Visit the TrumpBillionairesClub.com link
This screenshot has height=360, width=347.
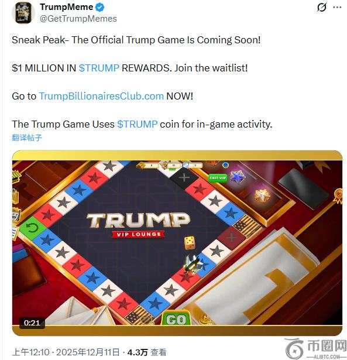pos(101,96)
